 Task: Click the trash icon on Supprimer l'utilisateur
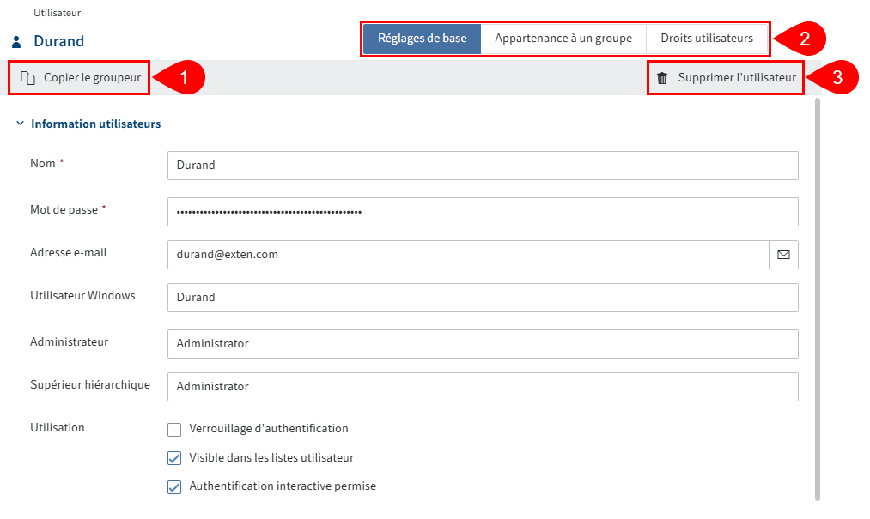661,77
